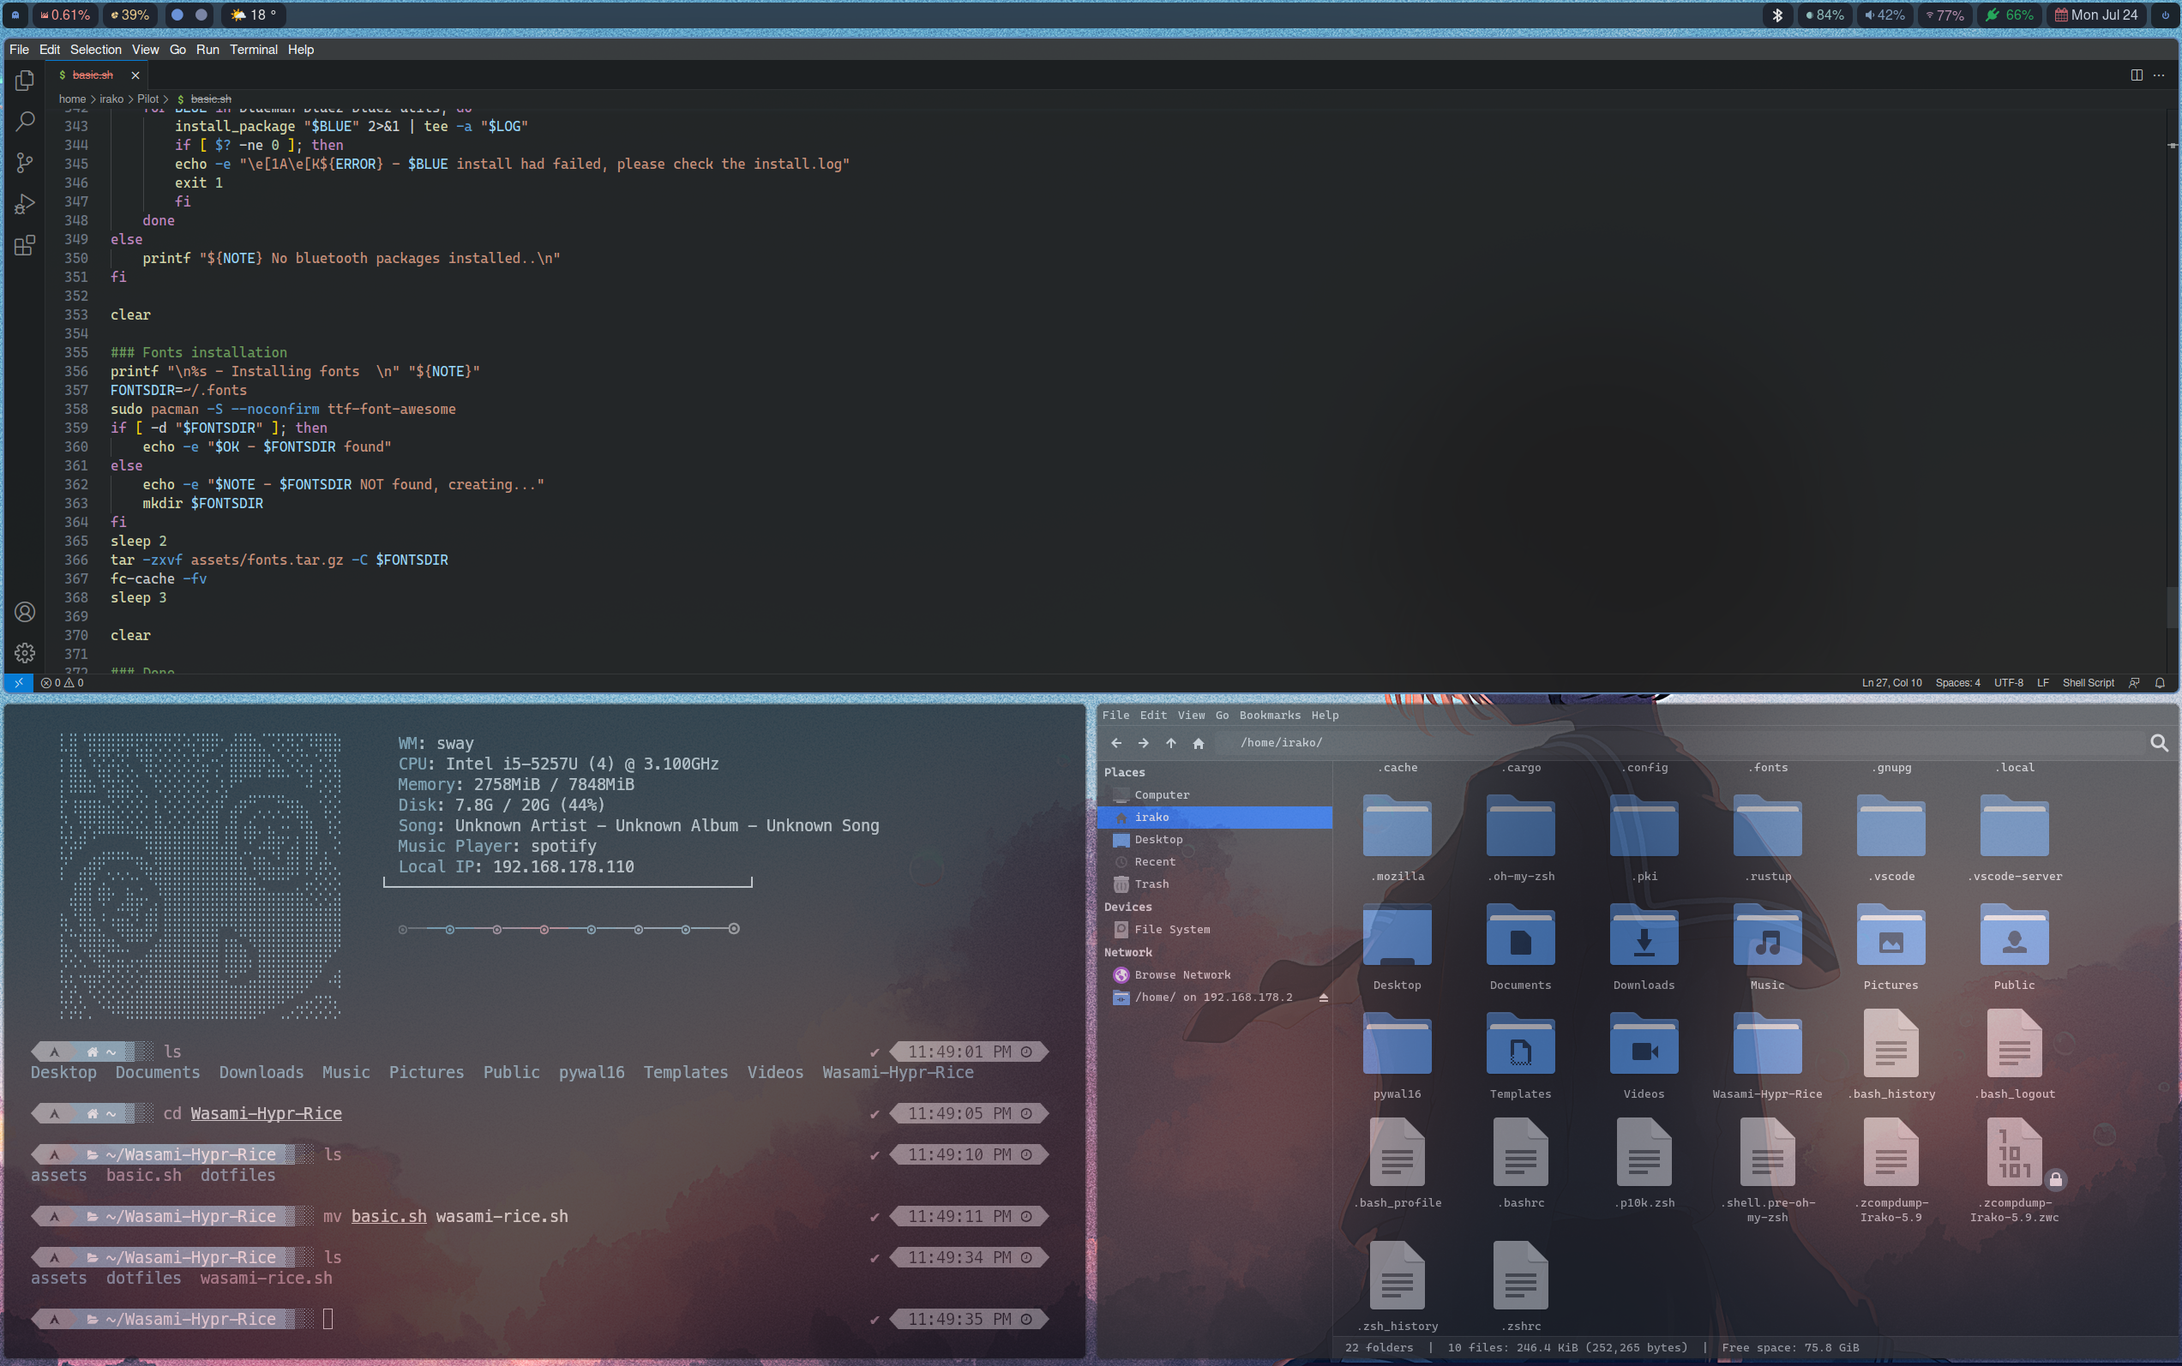Viewport: 2182px width, 1366px height.
Task: Open the Explorer view in activity bar
Action: (24, 81)
